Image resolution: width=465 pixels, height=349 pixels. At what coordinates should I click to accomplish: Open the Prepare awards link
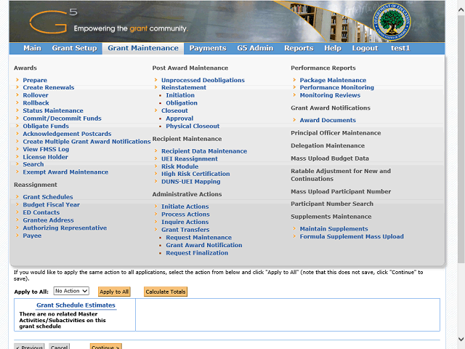(x=35, y=80)
